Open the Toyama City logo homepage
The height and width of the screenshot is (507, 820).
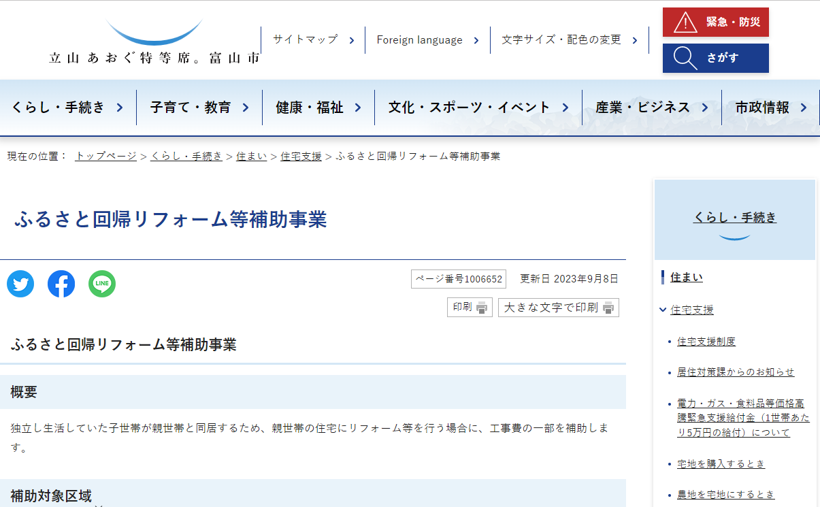[154, 41]
